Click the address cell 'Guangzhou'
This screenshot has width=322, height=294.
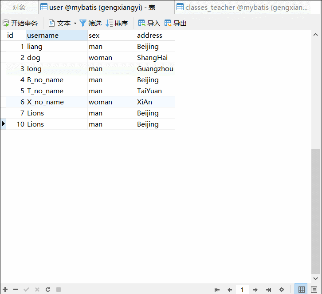(155, 69)
